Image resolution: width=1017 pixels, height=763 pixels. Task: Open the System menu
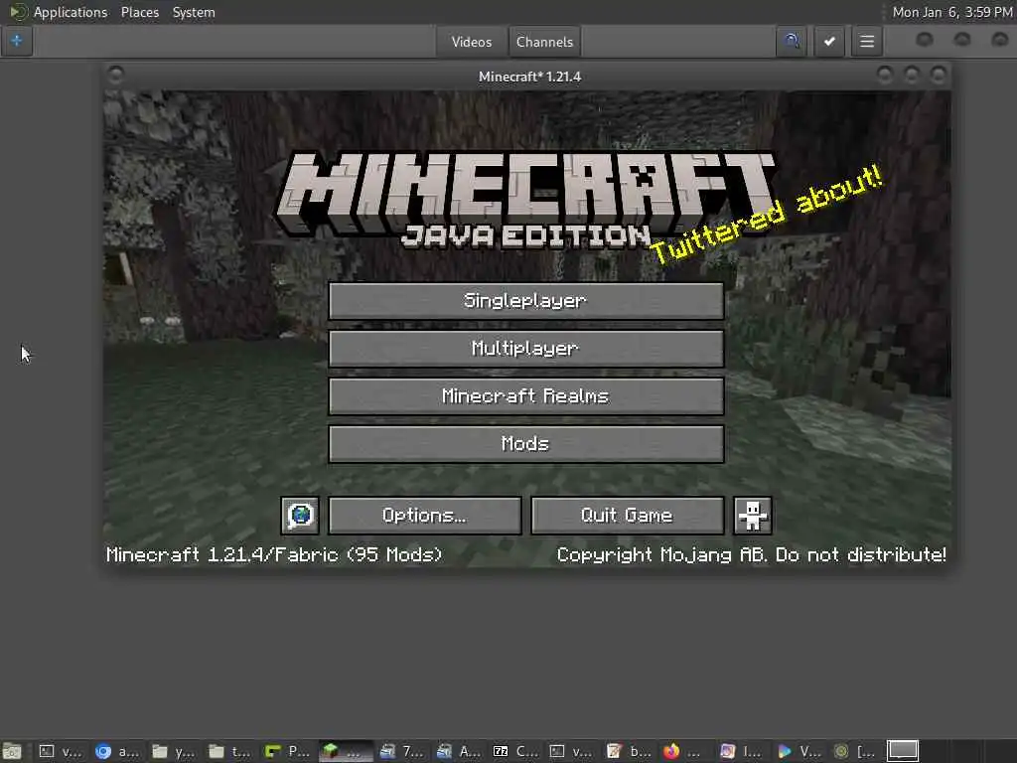coord(194,12)
